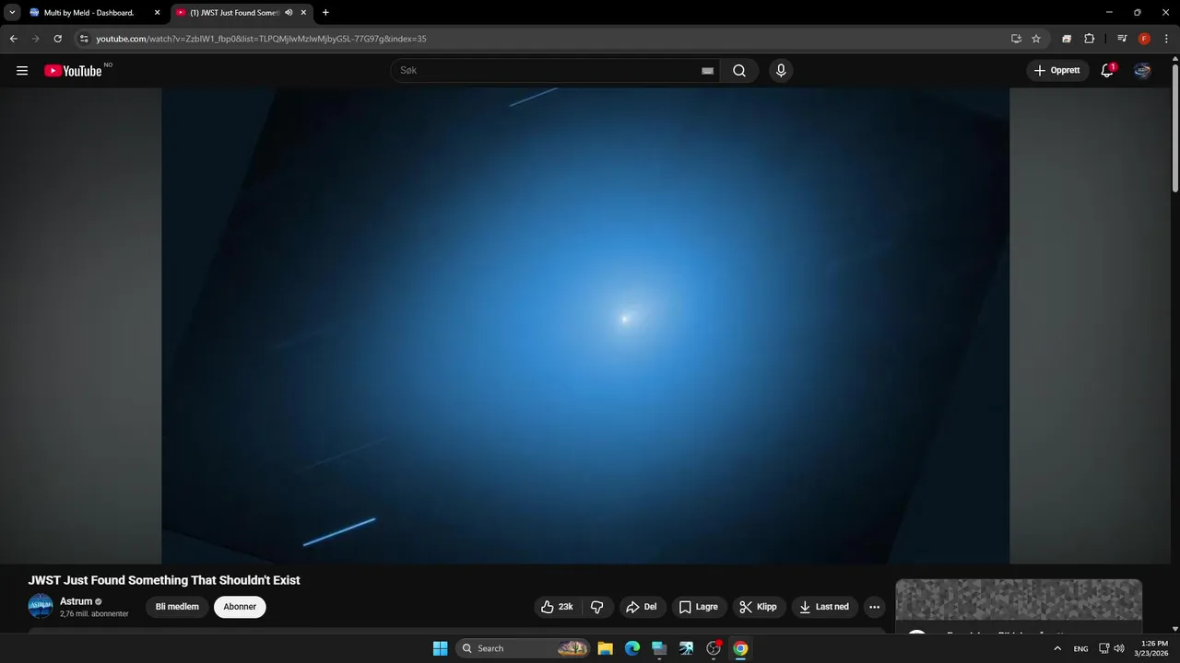Viewport: 1180px width, 663px height.
Task: Open File Explorer from the taskbar
Action: (x=605, y=648)
